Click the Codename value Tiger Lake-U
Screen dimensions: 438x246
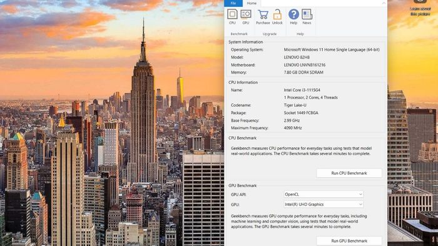tap(295, 105)
